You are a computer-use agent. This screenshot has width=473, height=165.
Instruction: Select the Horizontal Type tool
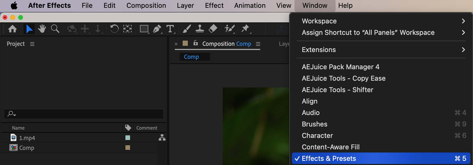coord(170,29)
